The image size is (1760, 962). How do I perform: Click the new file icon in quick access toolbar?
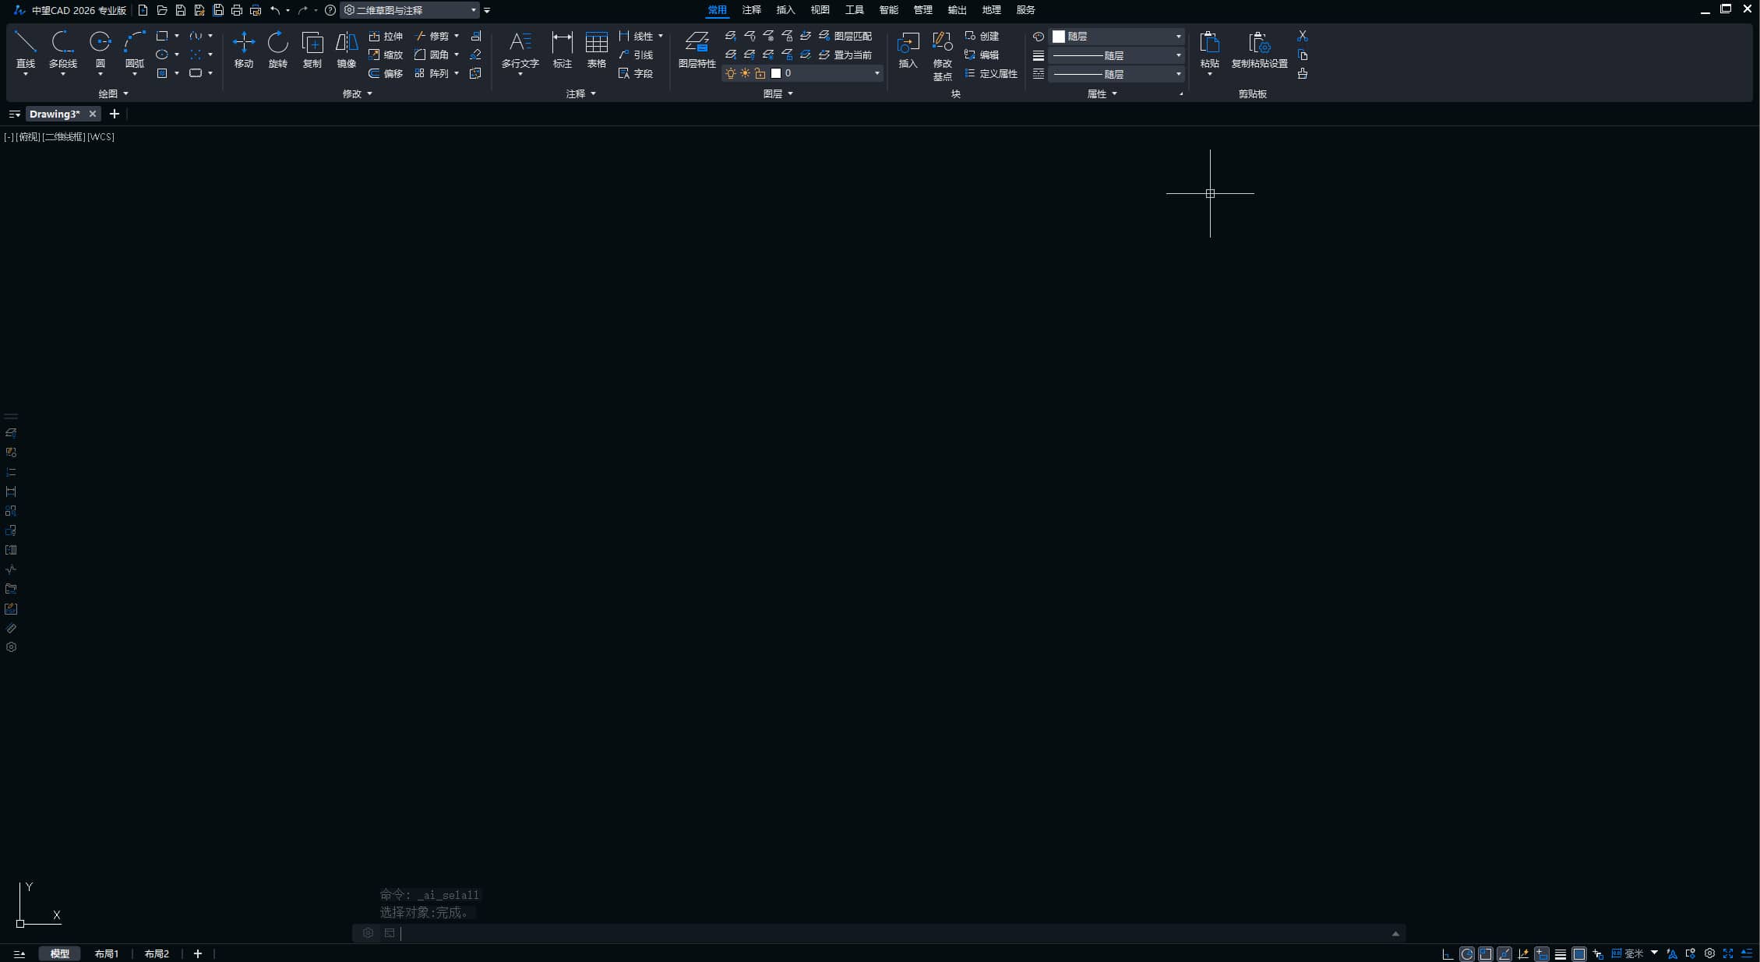(x=143, y=10)
